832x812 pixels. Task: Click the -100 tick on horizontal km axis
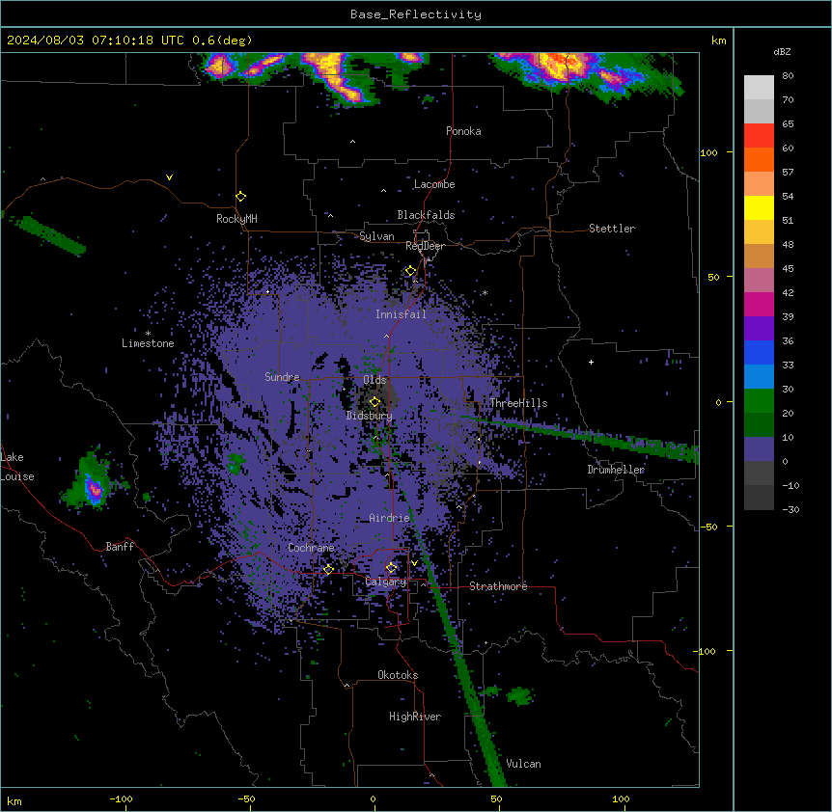coord(121,798)
